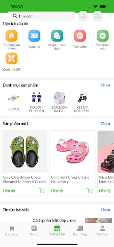Add Hello Kitty clogs to cart
The image size is (114, 247).
[x=90, y=191]
